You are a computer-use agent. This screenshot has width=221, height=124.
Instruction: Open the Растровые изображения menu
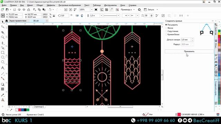point(70,5)
